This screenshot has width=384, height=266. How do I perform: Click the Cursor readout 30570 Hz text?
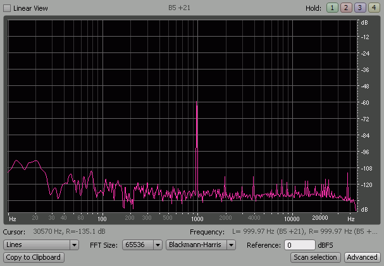pyautogui.click(x=69, y=231)
